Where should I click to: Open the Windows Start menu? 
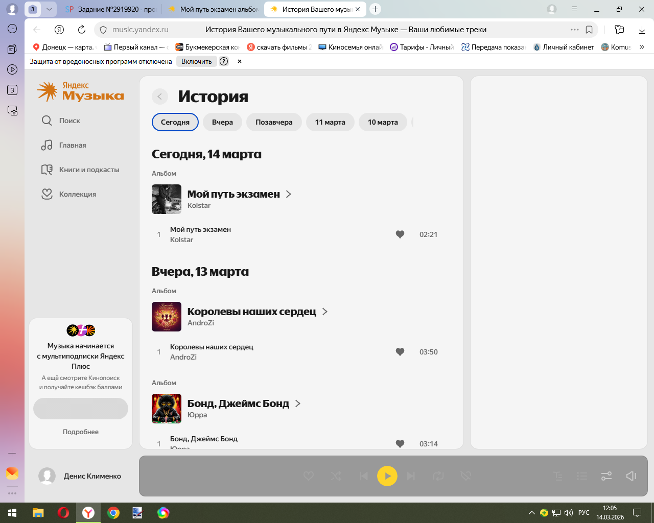tap(12, 513)
